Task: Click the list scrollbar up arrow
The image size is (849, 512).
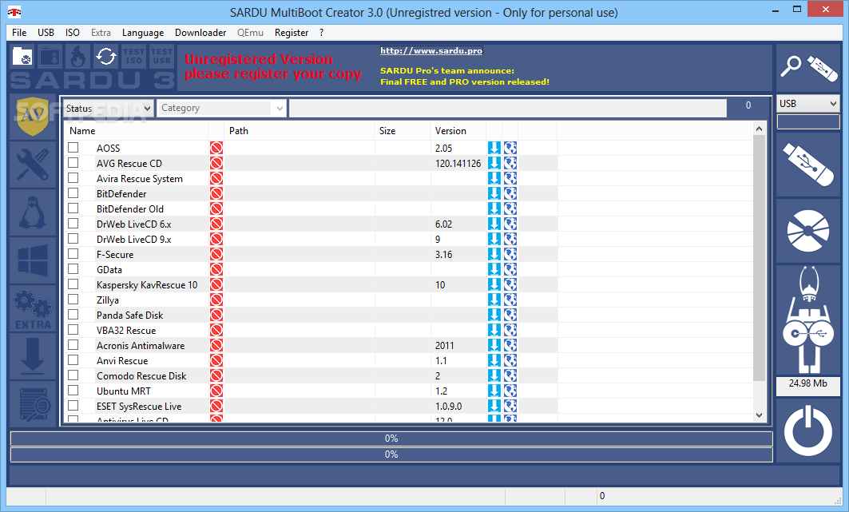Action: (x=759, y=129)
